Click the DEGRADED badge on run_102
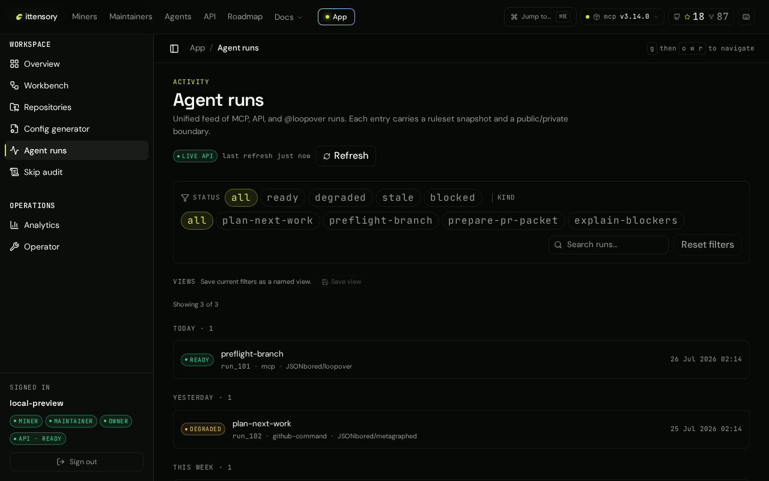Image resolution: width=769 pixels, height=481 pixels. [203, 429]
